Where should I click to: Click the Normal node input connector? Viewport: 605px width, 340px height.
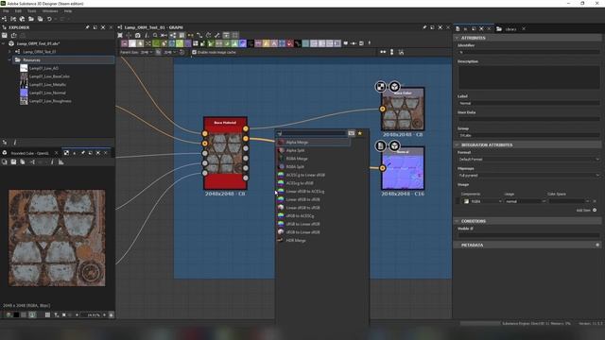382,168
